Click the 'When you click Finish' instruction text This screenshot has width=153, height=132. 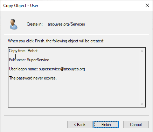click(56, 41)
